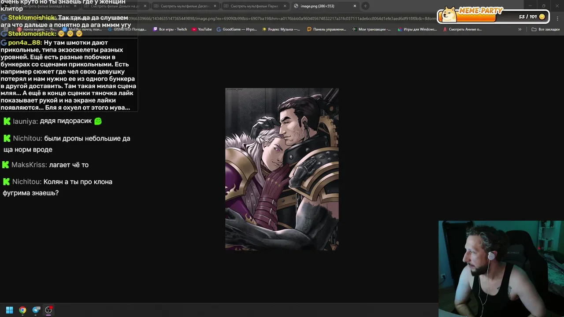Open Google Chrome from the taskbar
The width and height of the screenshot is (564, 317).
[22, 310]
